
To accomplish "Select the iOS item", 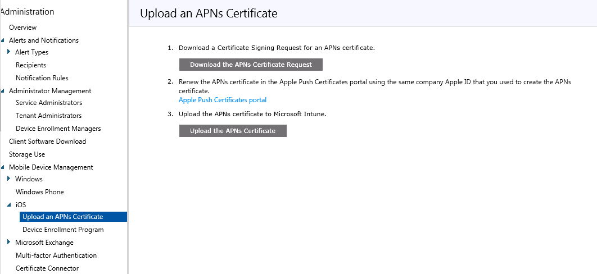I will pos(21,205).
